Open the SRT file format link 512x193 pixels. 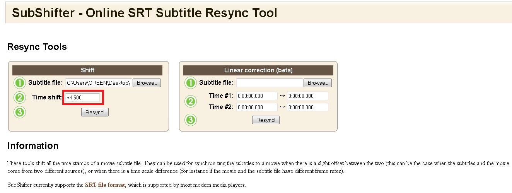tap(105, 185)
